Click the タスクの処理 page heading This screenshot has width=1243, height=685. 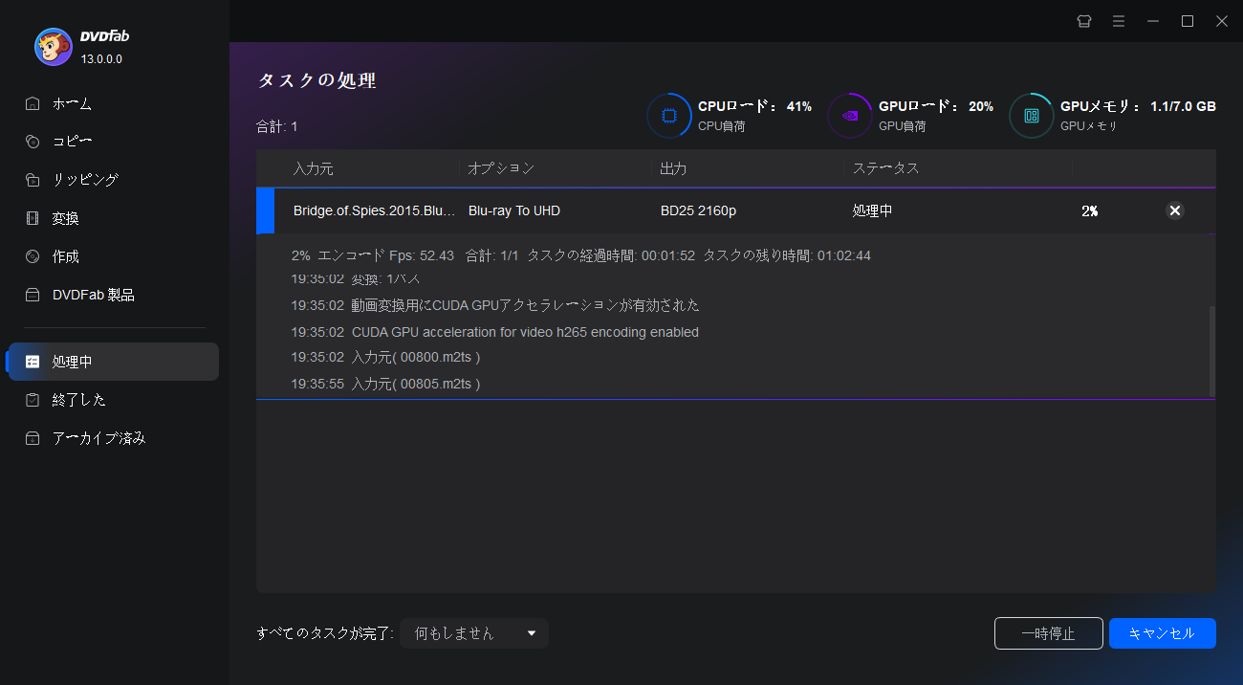coord(316,80)
